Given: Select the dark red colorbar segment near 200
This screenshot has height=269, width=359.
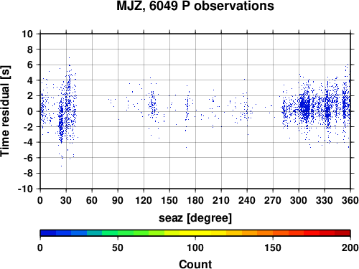Looking at the screenshot, I should pos(342,233).
